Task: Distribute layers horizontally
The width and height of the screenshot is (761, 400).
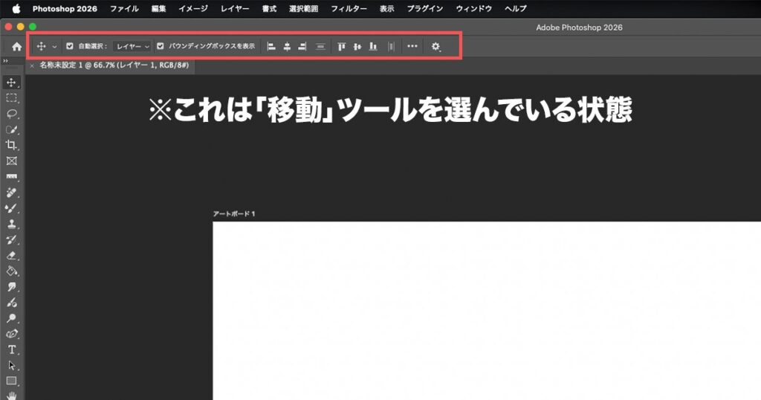Action: point(391,47)
